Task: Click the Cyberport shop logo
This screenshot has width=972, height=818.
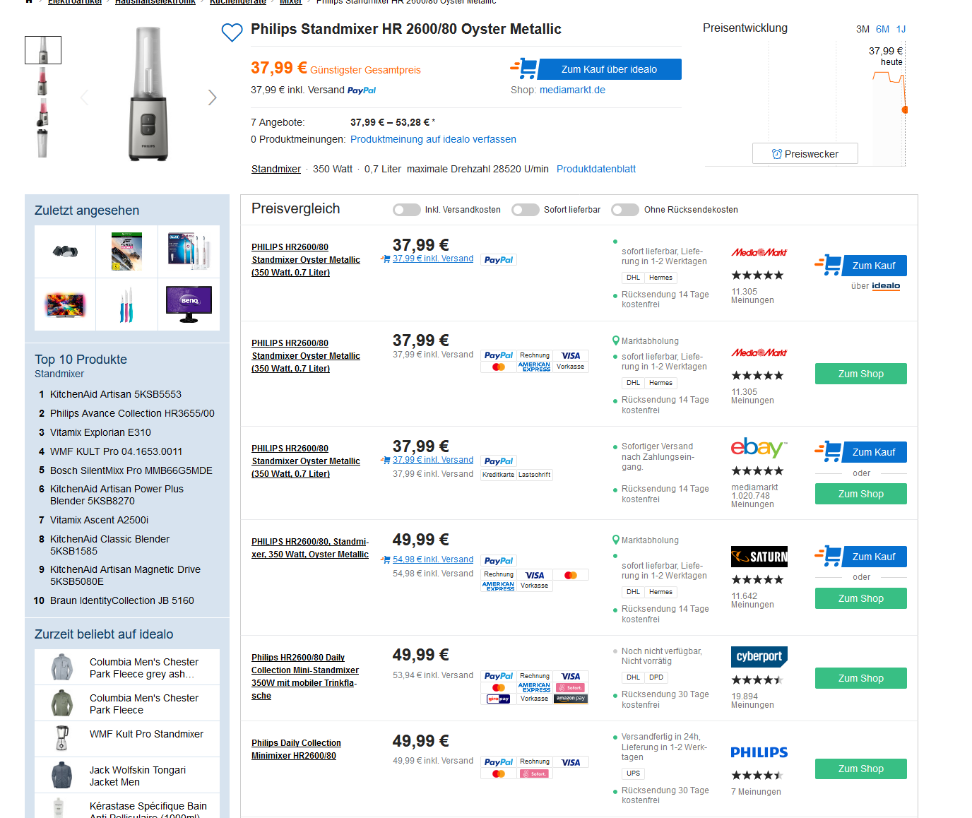Action: (759, 656)
